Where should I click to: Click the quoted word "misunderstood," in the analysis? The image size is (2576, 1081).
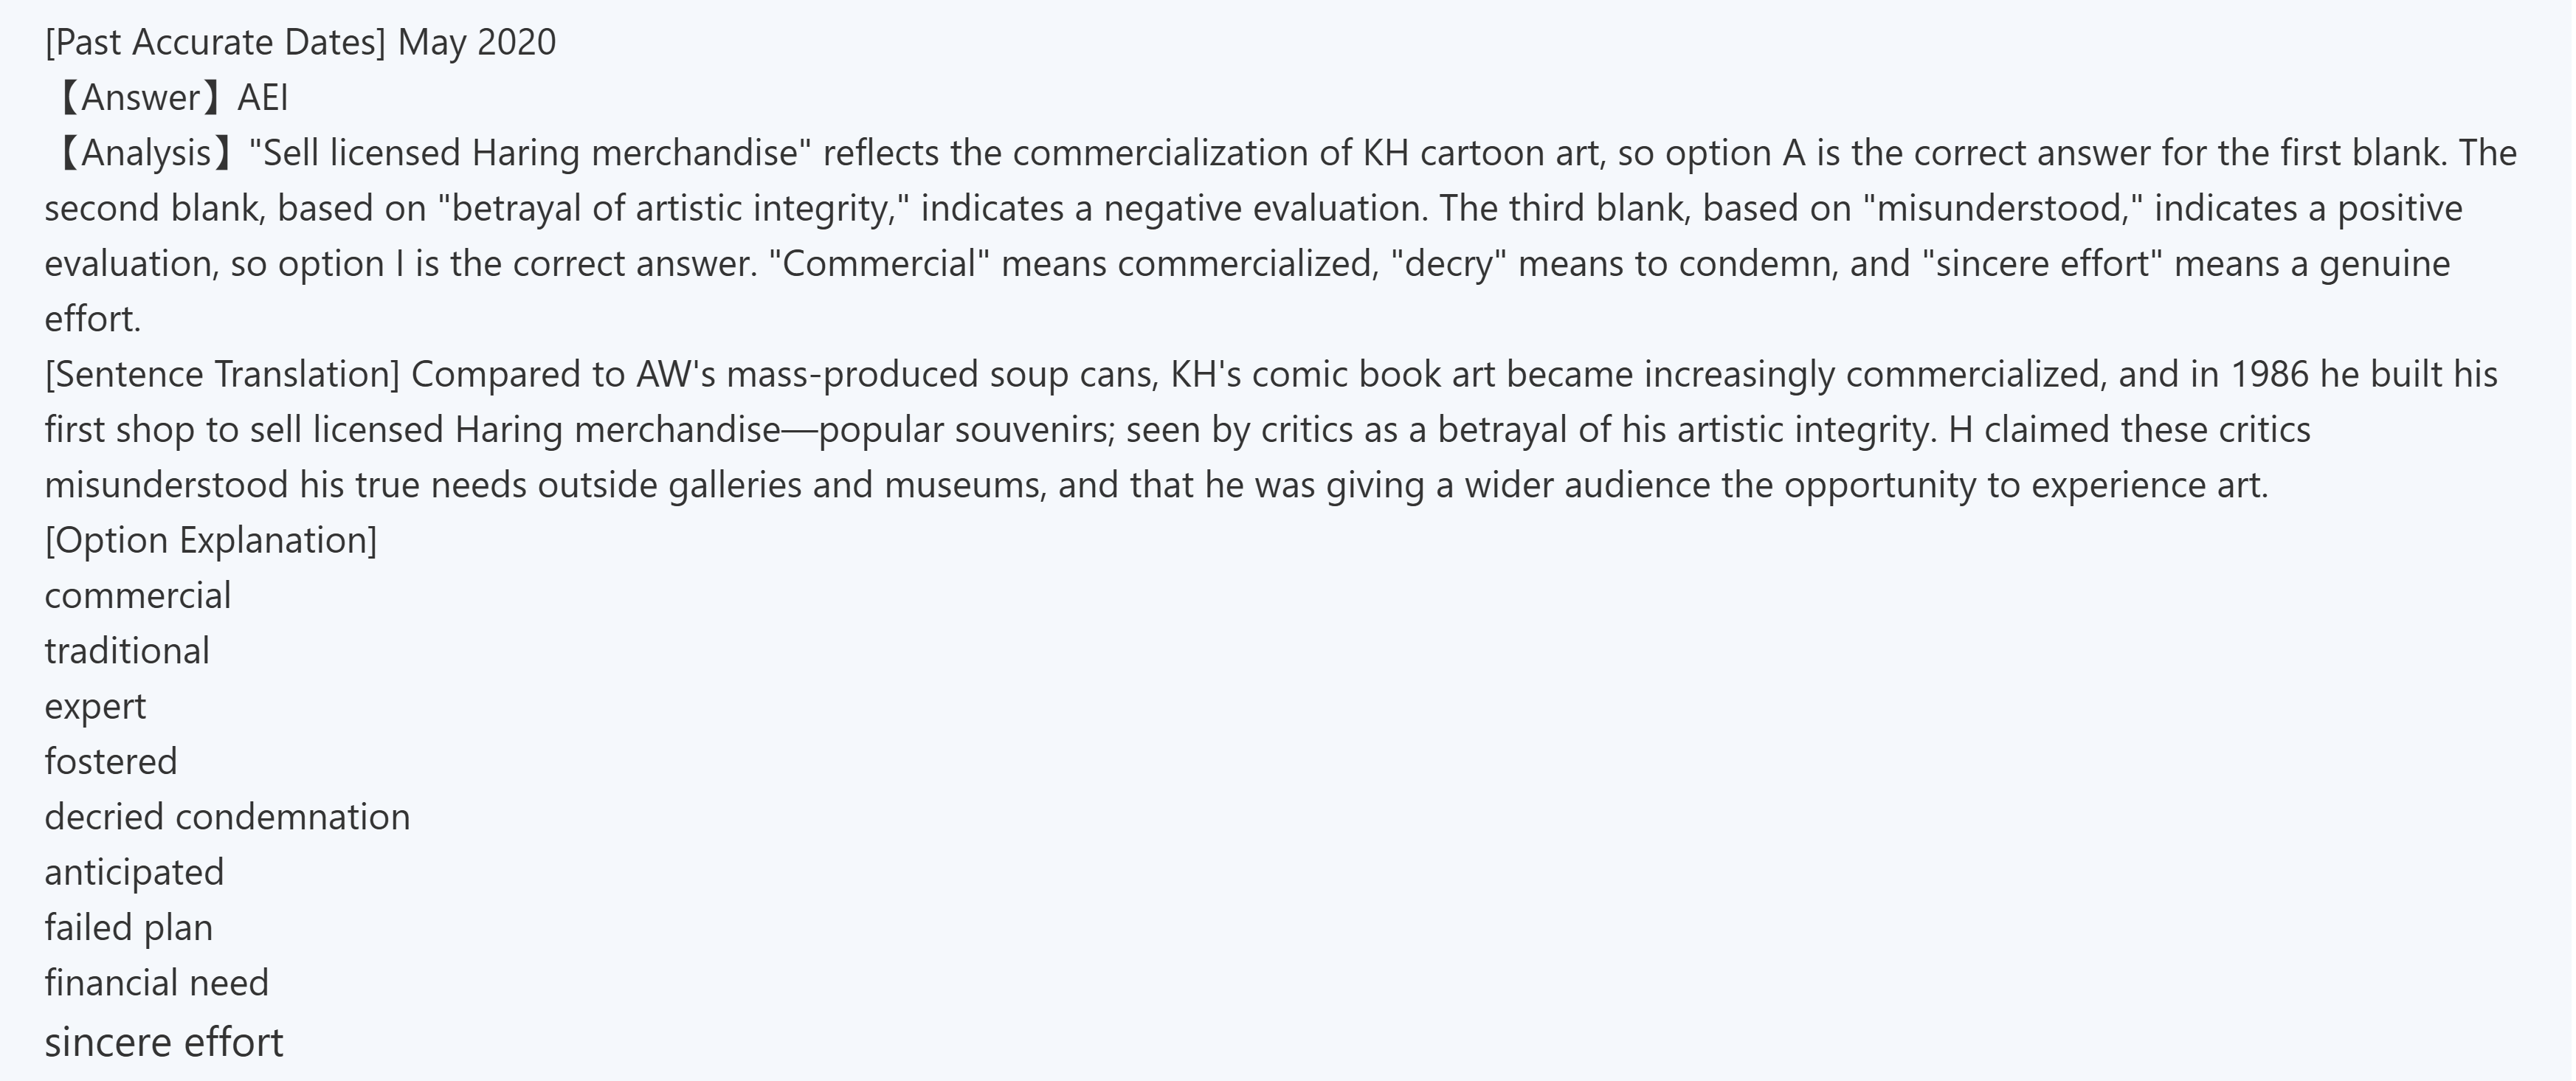coord(2001,209)
